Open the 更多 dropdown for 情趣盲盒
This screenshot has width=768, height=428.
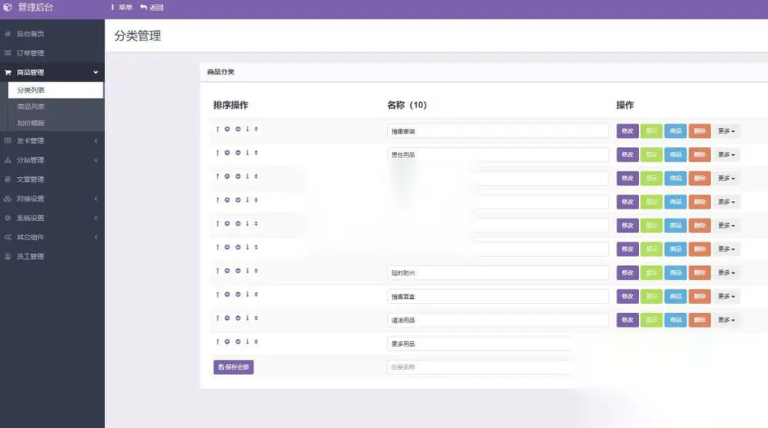pos(727,296)
